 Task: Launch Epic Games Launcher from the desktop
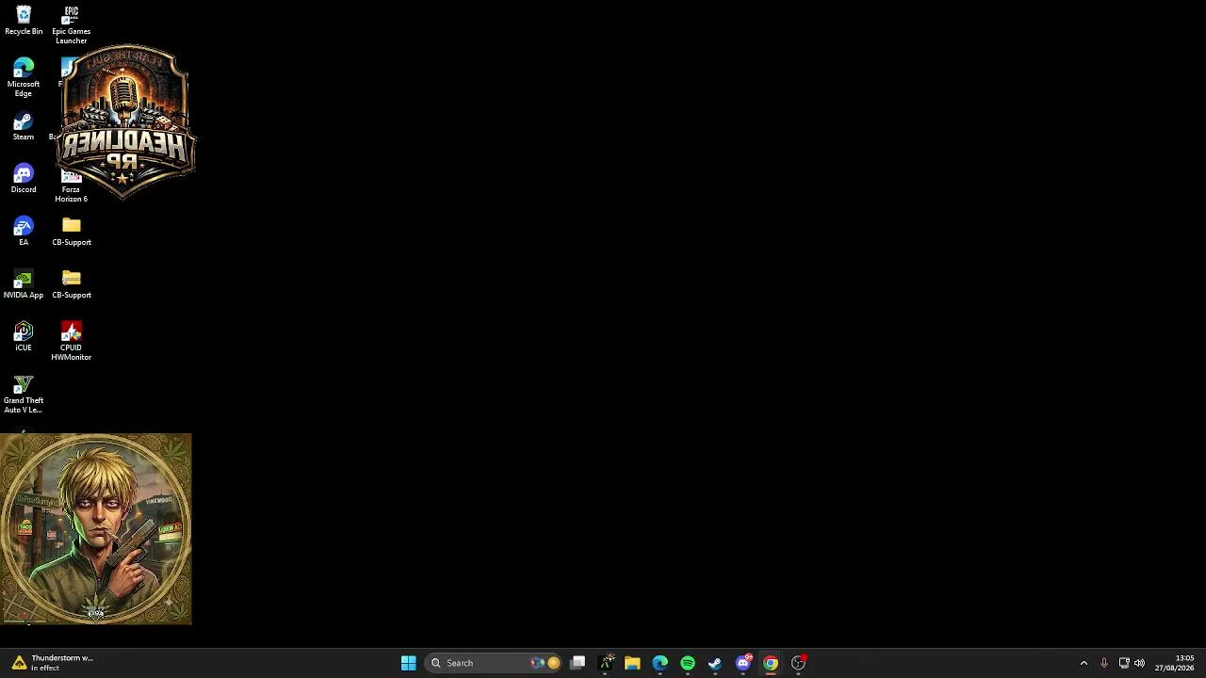(72, 24)
